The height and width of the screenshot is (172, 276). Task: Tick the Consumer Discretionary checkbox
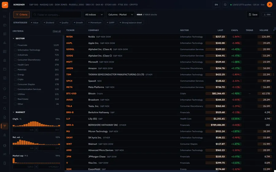15,60
